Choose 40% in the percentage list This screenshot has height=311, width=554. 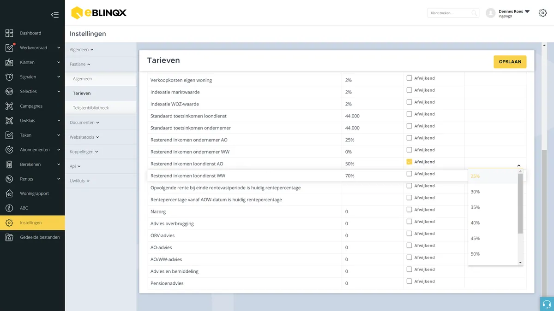click(493, 223)
